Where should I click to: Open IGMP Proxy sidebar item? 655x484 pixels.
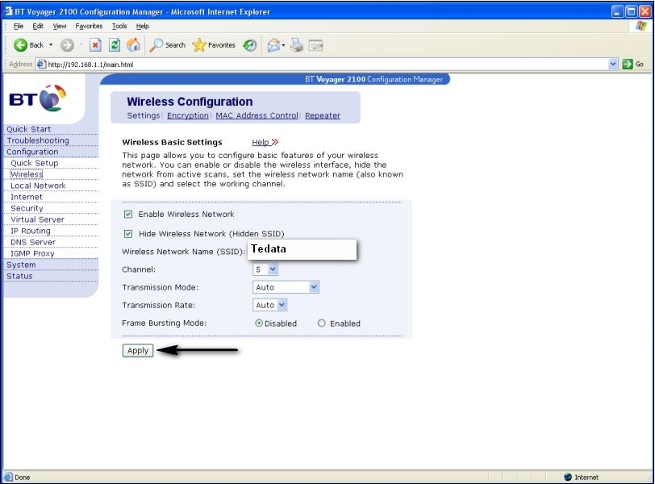[32, 253]
